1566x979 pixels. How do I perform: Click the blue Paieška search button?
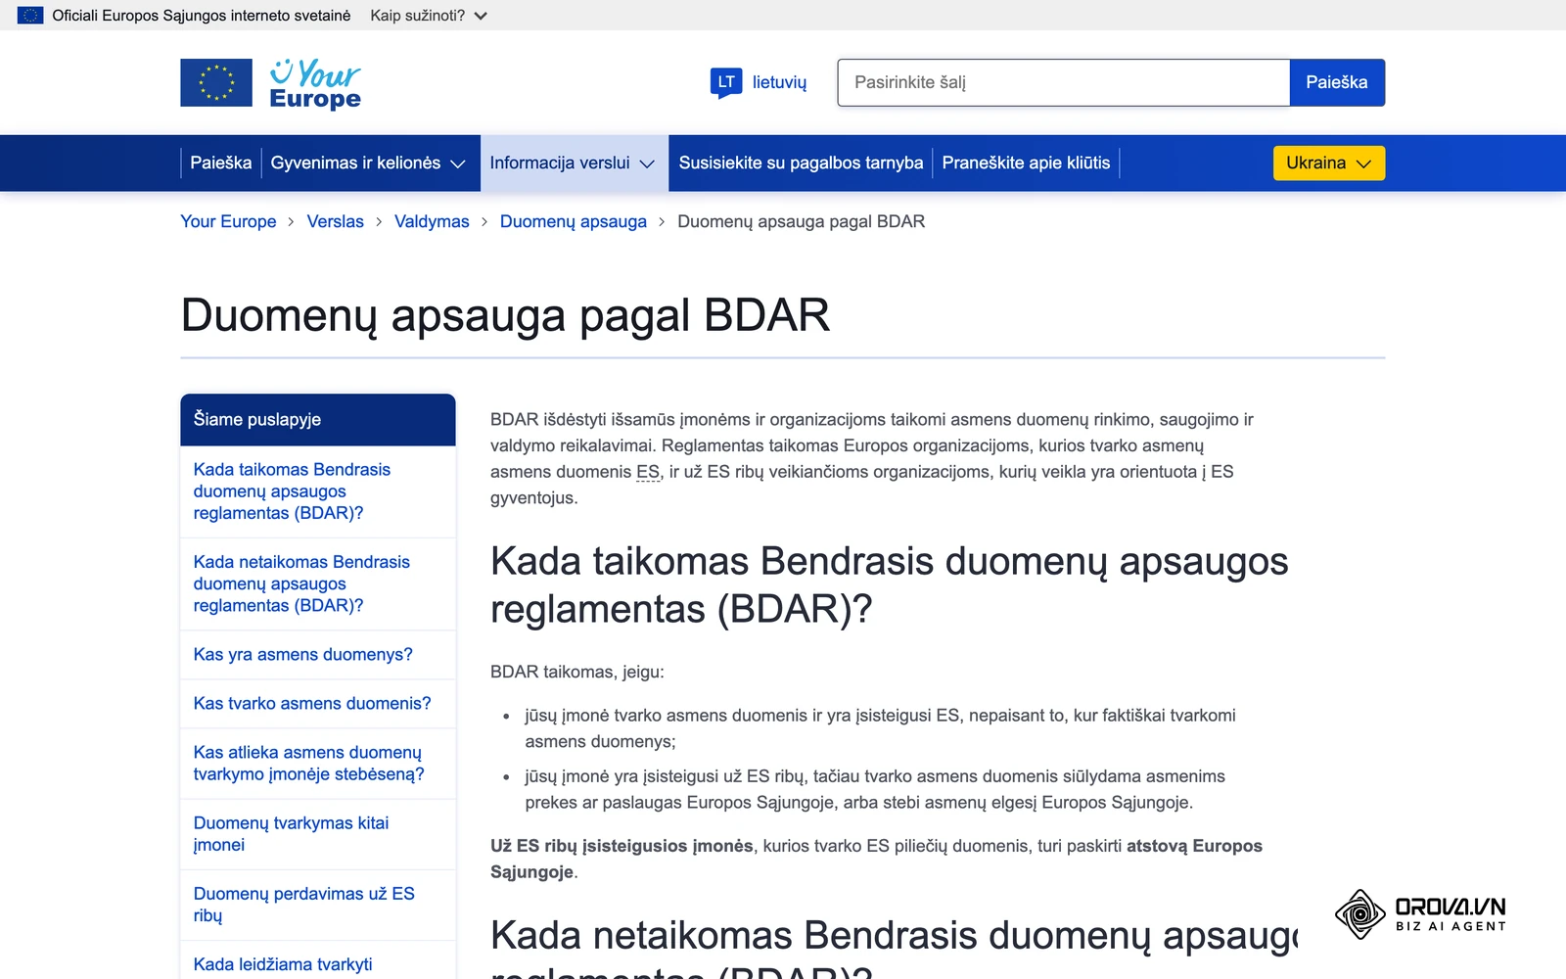pos(1337,82)
